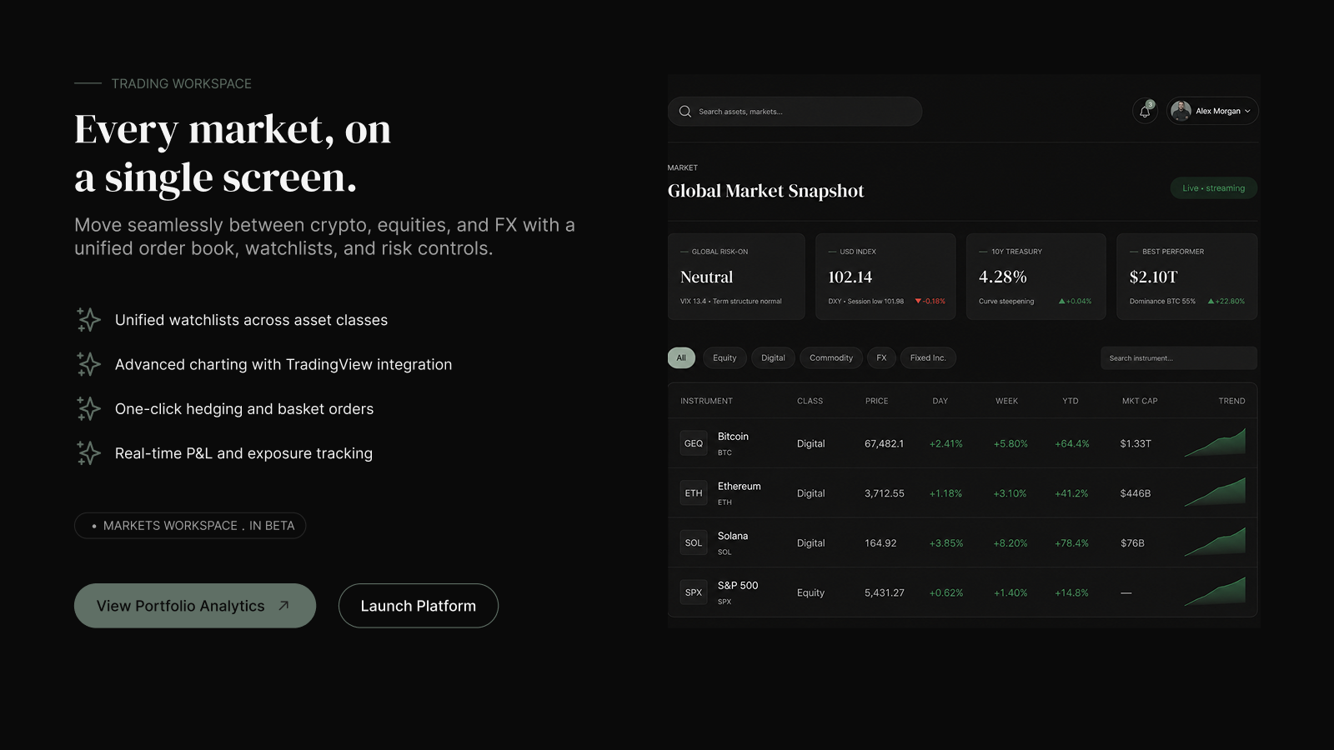The image size is (1334, 750).
Task: Click the GEQ badge beside Bitcoin
Action: pyautogui.click(x=694, y=443)
